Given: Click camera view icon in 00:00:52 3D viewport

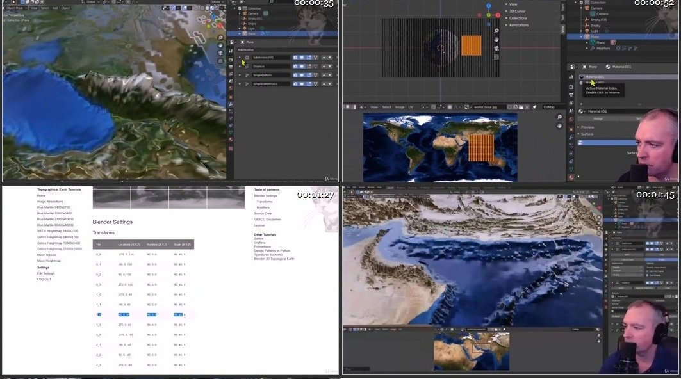Looking at the screenshot, I should pyautogui.click(x=496, y=48).
